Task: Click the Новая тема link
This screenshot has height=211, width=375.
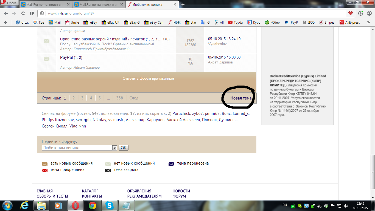Action: 241,98
